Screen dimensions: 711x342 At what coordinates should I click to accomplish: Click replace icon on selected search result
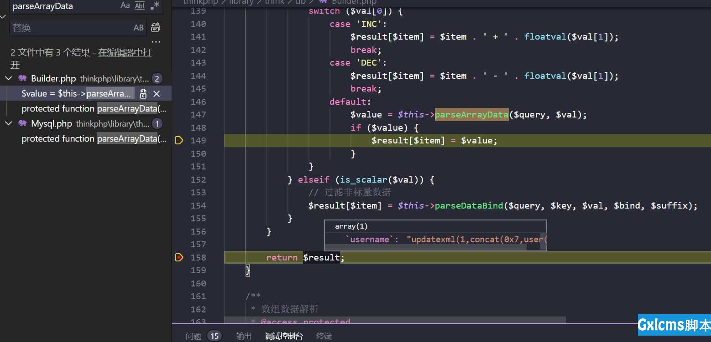point(143,94)
